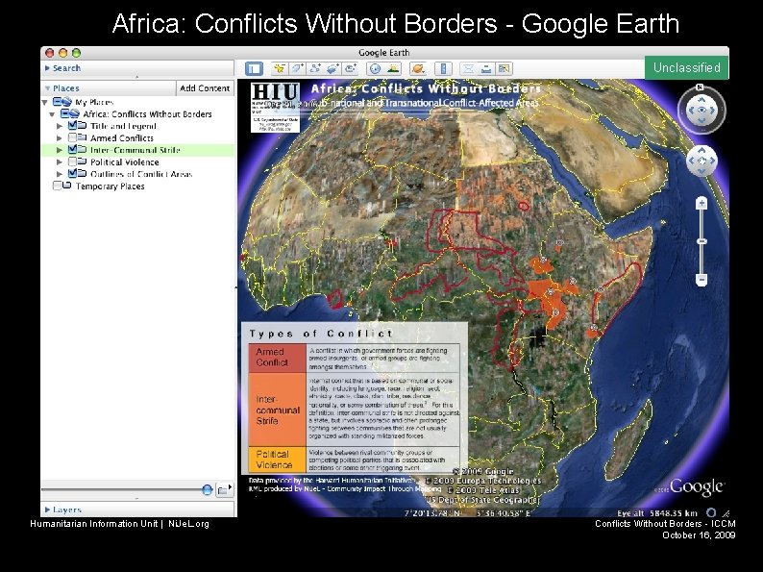The image size is (763, 572).
Task: Select the Add Path toolbar icon
Action: tap(315, 68)
